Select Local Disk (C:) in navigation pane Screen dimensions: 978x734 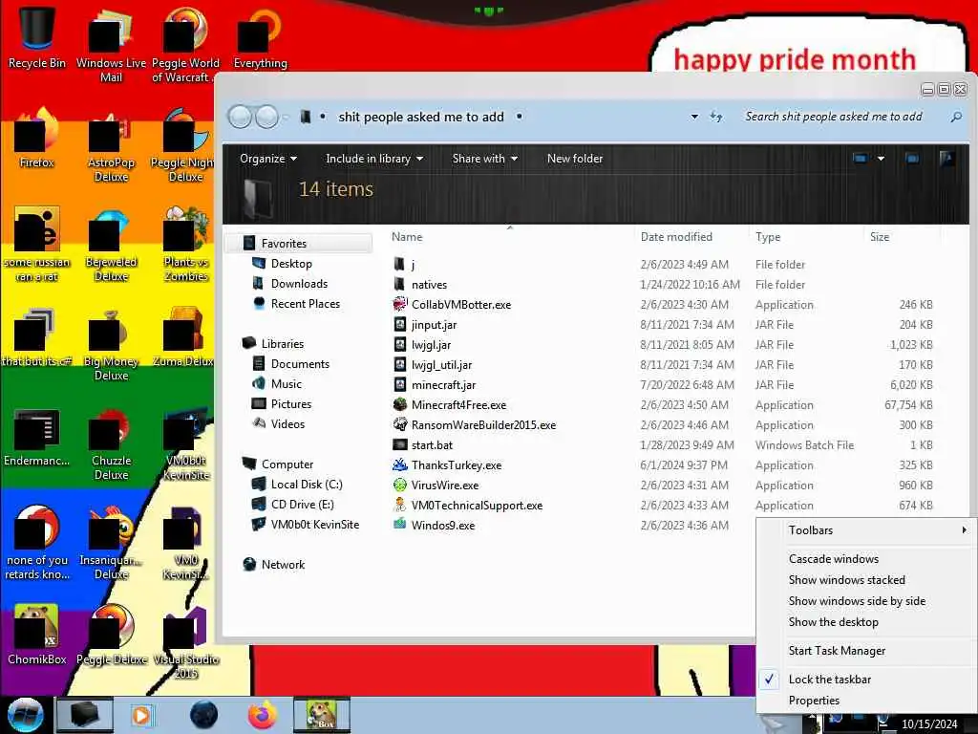point(307,485)
